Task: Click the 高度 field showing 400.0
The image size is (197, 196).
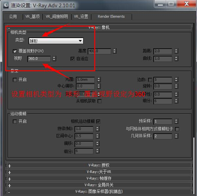Action: (99, 51)
